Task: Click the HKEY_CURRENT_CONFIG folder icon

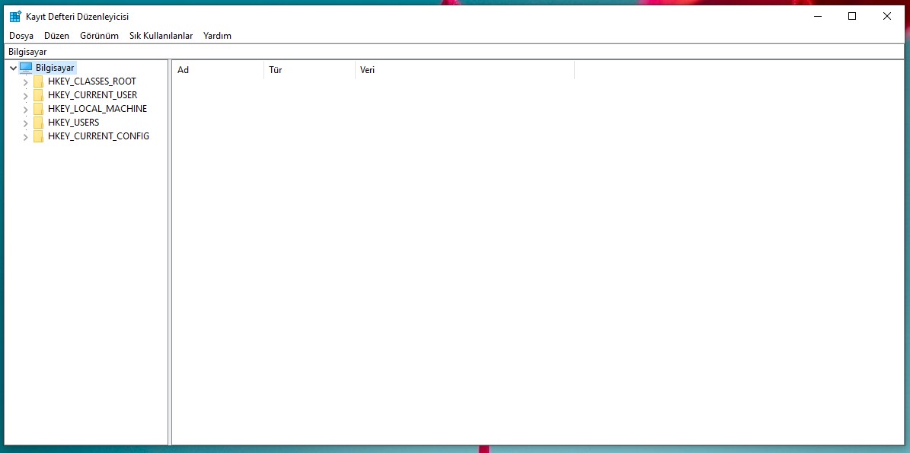Action: 39,136
